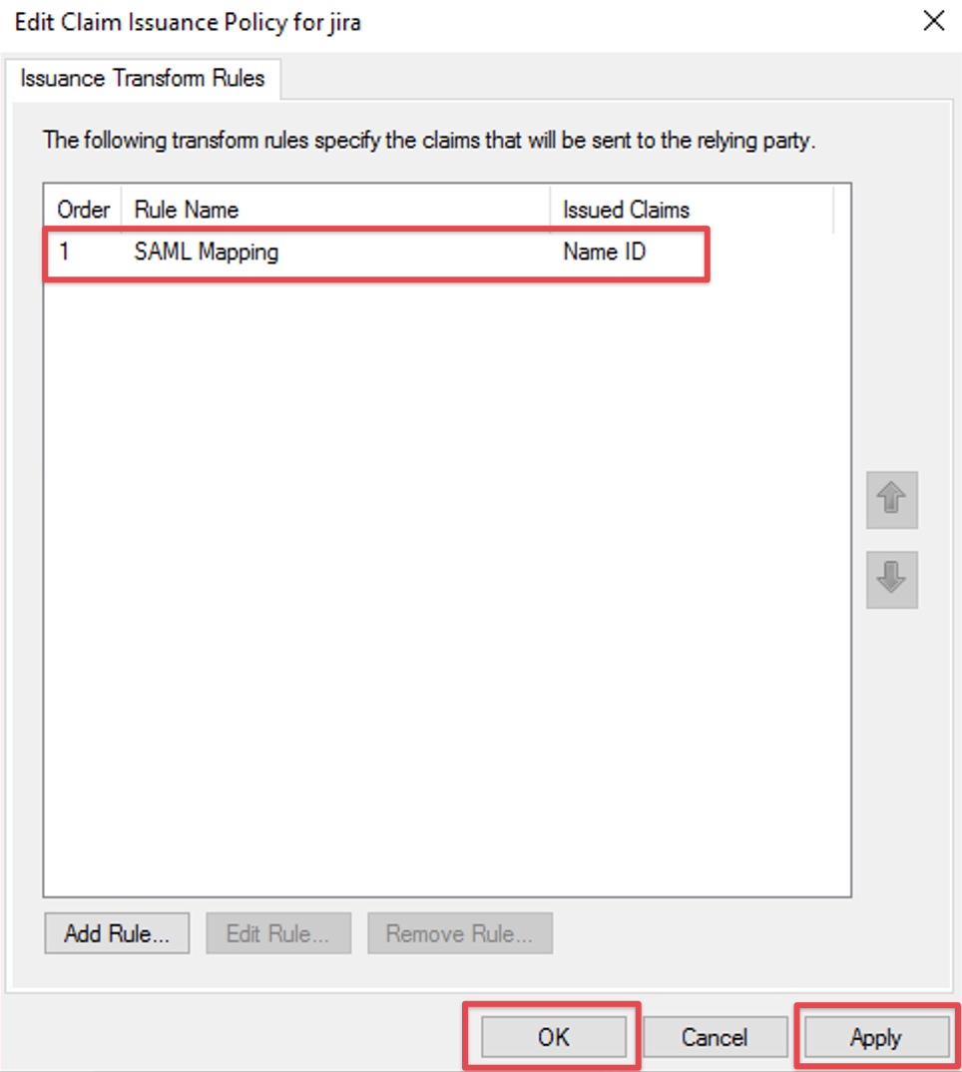Apply the claim issuance policy changes
This screenshot has height=1072, width=962.
(875, 1038)
